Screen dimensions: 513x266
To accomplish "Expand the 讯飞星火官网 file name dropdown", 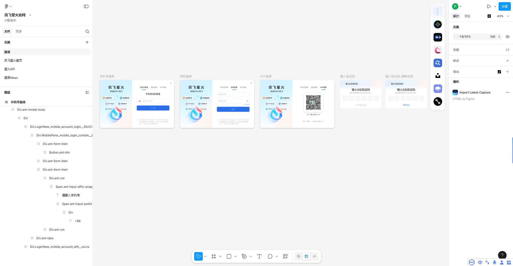I will (30, 15).
